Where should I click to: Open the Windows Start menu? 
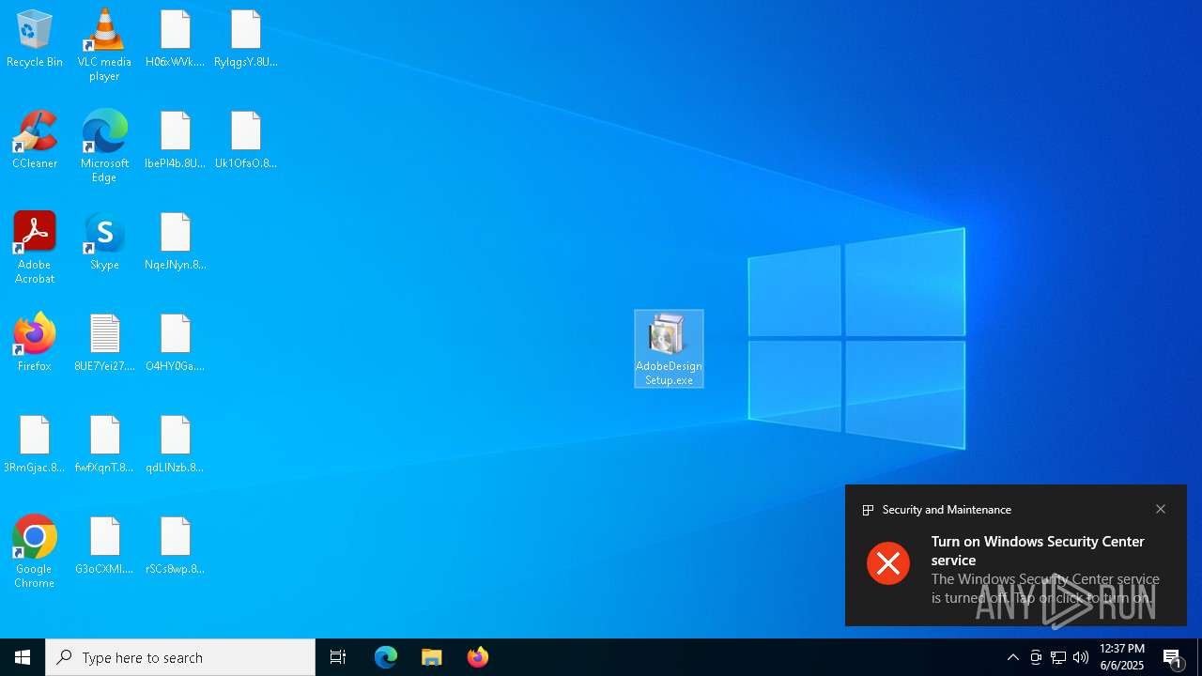(x=23, y=657)
